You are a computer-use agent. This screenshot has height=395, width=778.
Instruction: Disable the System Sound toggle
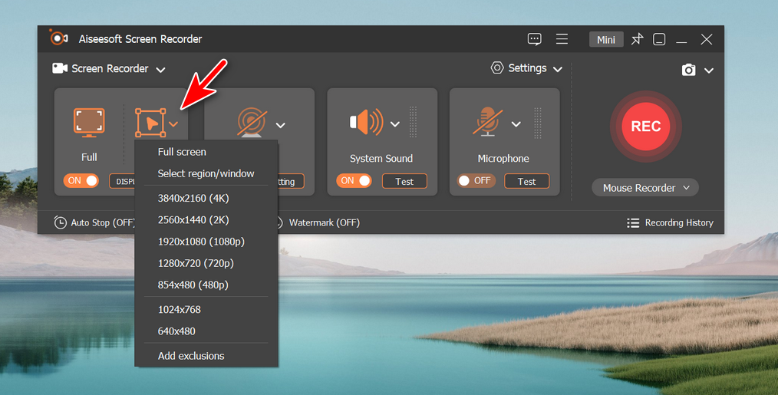tap(354, 181)
